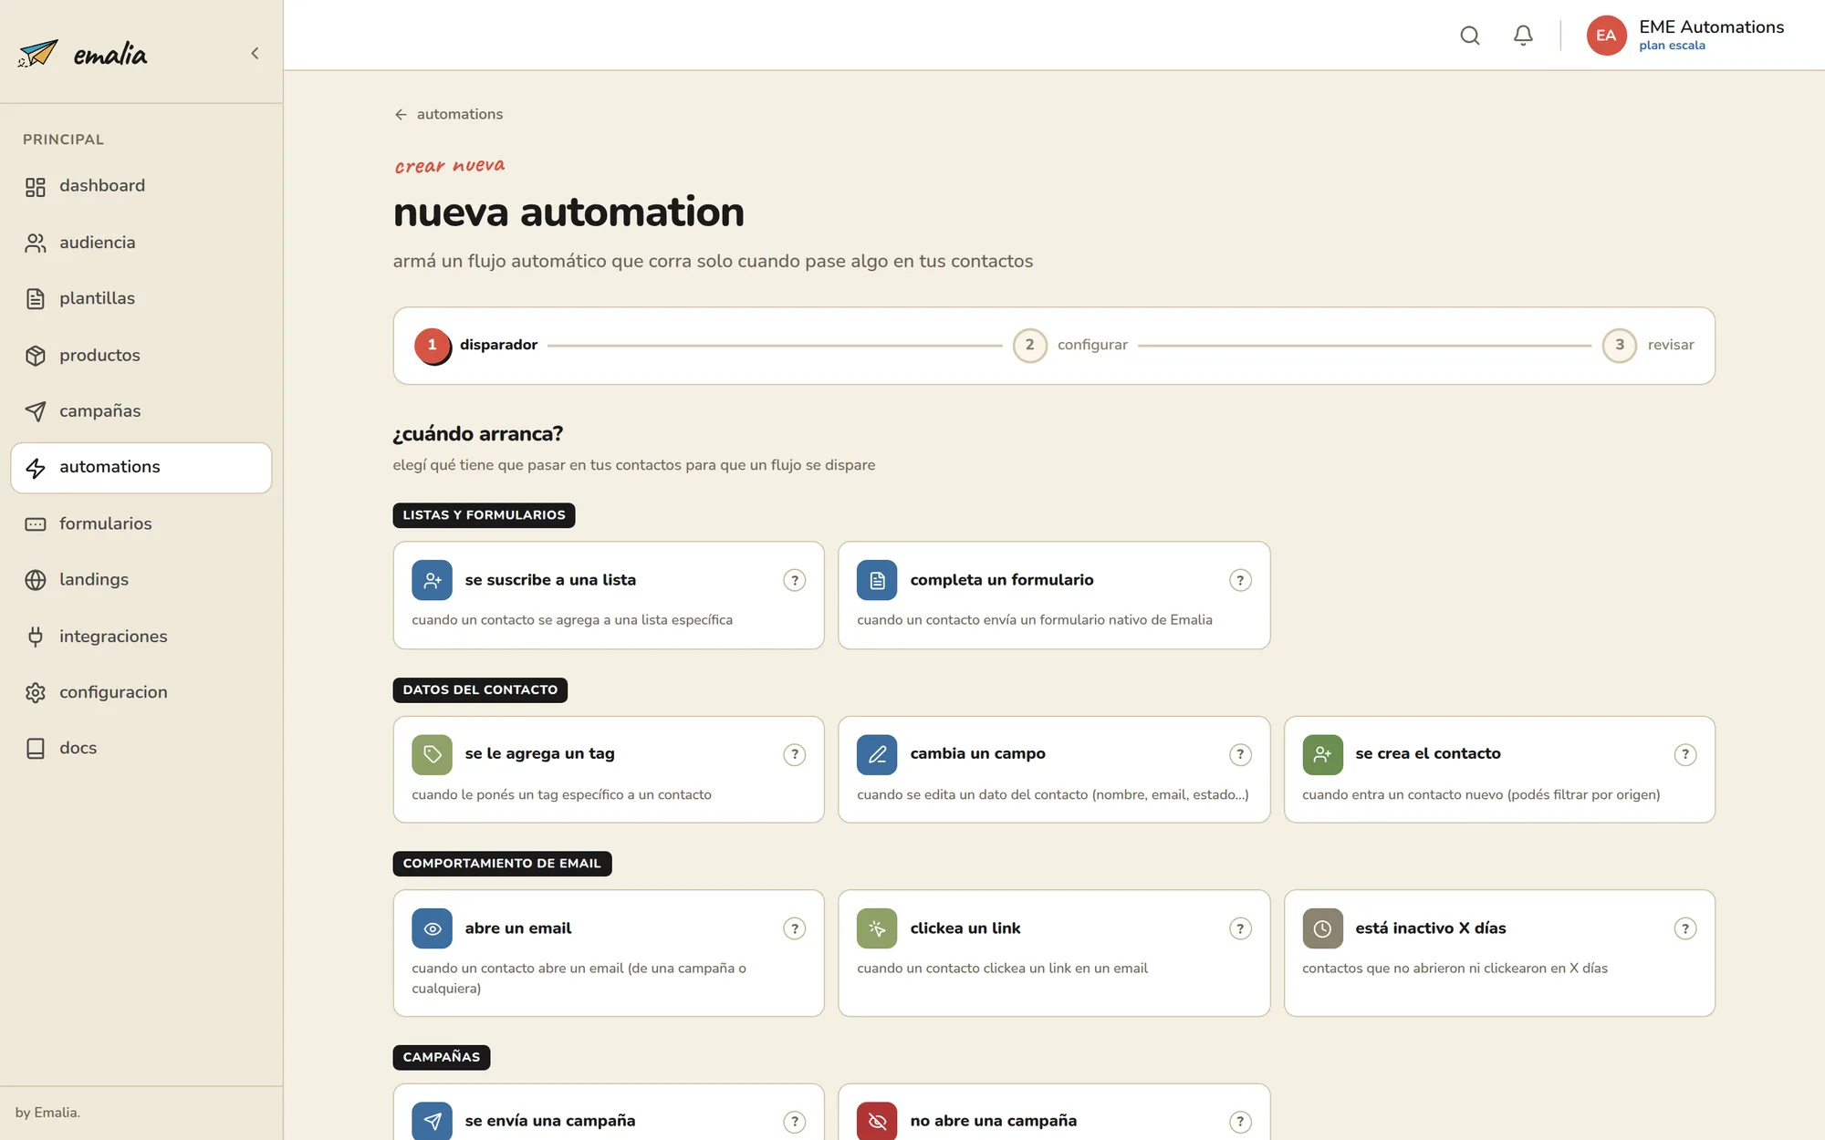Choose trigger está inactivo X días
1825x1140 pixels.
click(1499, 953)
